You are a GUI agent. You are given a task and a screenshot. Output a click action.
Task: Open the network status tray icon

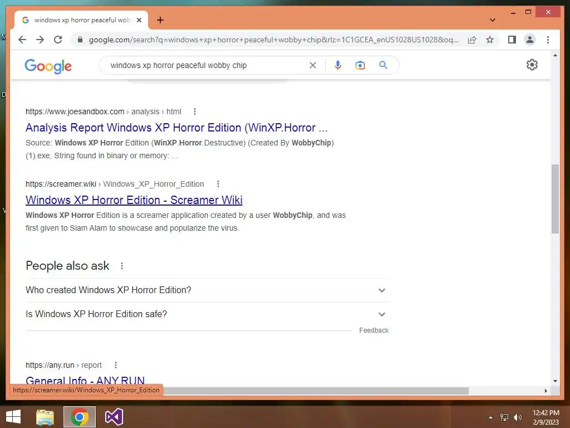click(504, 417)
